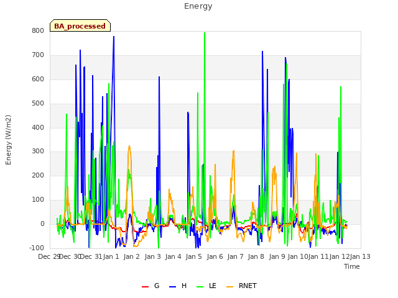This screenshot has height=298, width=398.
Task: Click the 500 y-axis tick label
Action: click(x=38, y=104)
